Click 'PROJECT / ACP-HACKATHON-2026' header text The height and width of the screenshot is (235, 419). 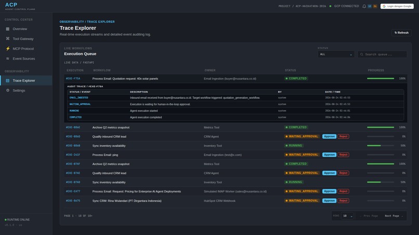pyautogui.click(x=302, y=6)
